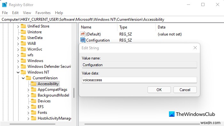
Task: Click the tree pane horizontal scrollbar
Action: (32, 124)
